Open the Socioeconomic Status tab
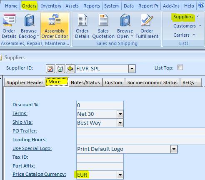Screen dimensions: 205x180 pyautogui.click(x=152, y=82)
